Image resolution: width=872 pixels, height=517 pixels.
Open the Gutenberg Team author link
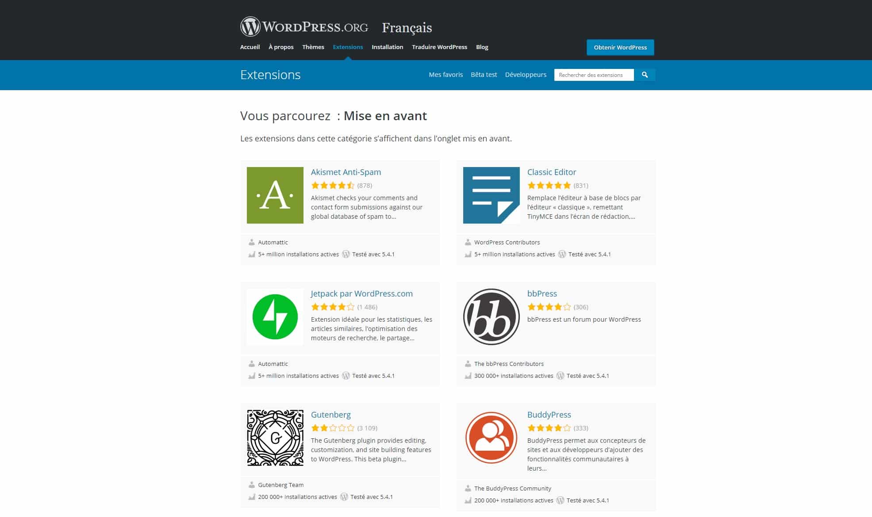coord(280,485)
